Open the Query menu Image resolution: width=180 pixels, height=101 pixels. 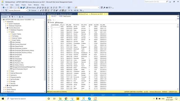pyautogui.click(x=17, y=5)
